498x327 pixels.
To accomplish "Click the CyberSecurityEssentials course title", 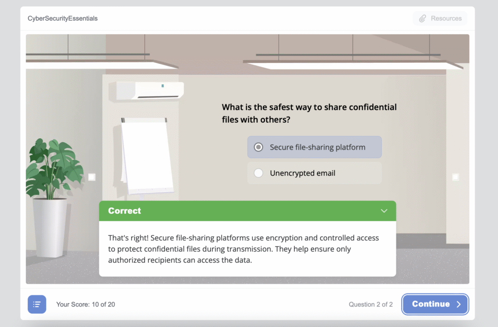I will (63, 18).
